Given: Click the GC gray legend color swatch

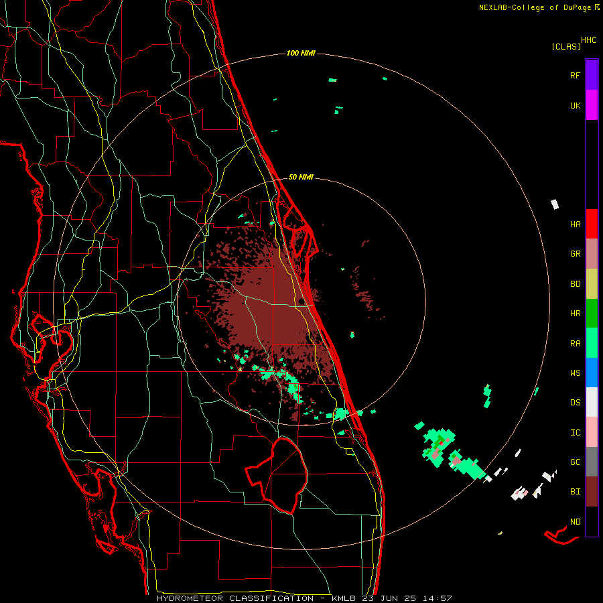Looking at the screenshot, I should 592,462.
